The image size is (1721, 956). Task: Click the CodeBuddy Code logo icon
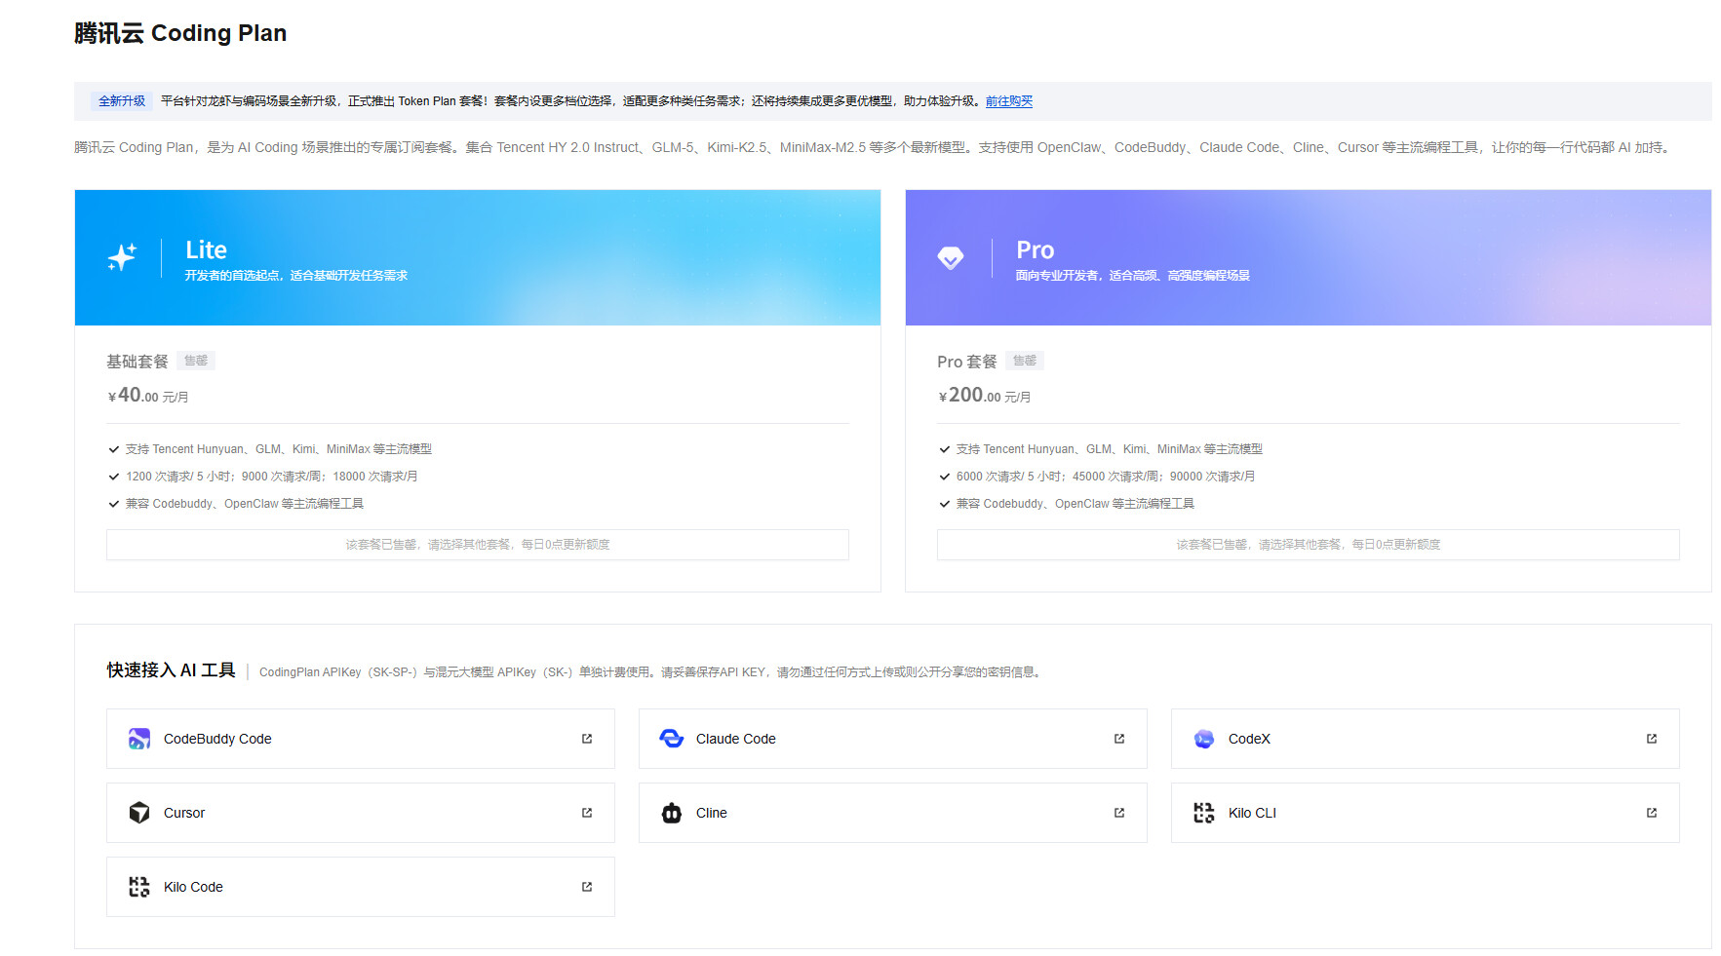point(139,739)
